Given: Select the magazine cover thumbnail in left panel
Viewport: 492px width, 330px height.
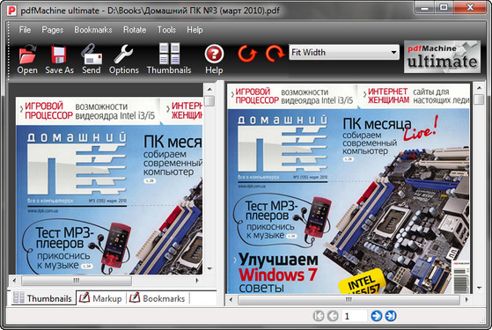Looking at the screenshot, I should click(x=109, y=186).
